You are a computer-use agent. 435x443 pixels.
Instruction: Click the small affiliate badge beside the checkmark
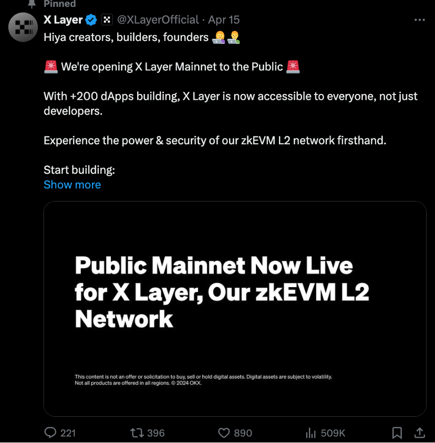coord(107,20)
